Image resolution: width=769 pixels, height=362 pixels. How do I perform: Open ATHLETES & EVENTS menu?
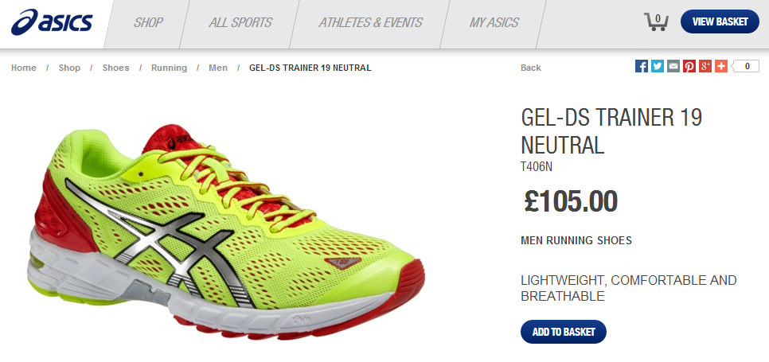point(370,22)
